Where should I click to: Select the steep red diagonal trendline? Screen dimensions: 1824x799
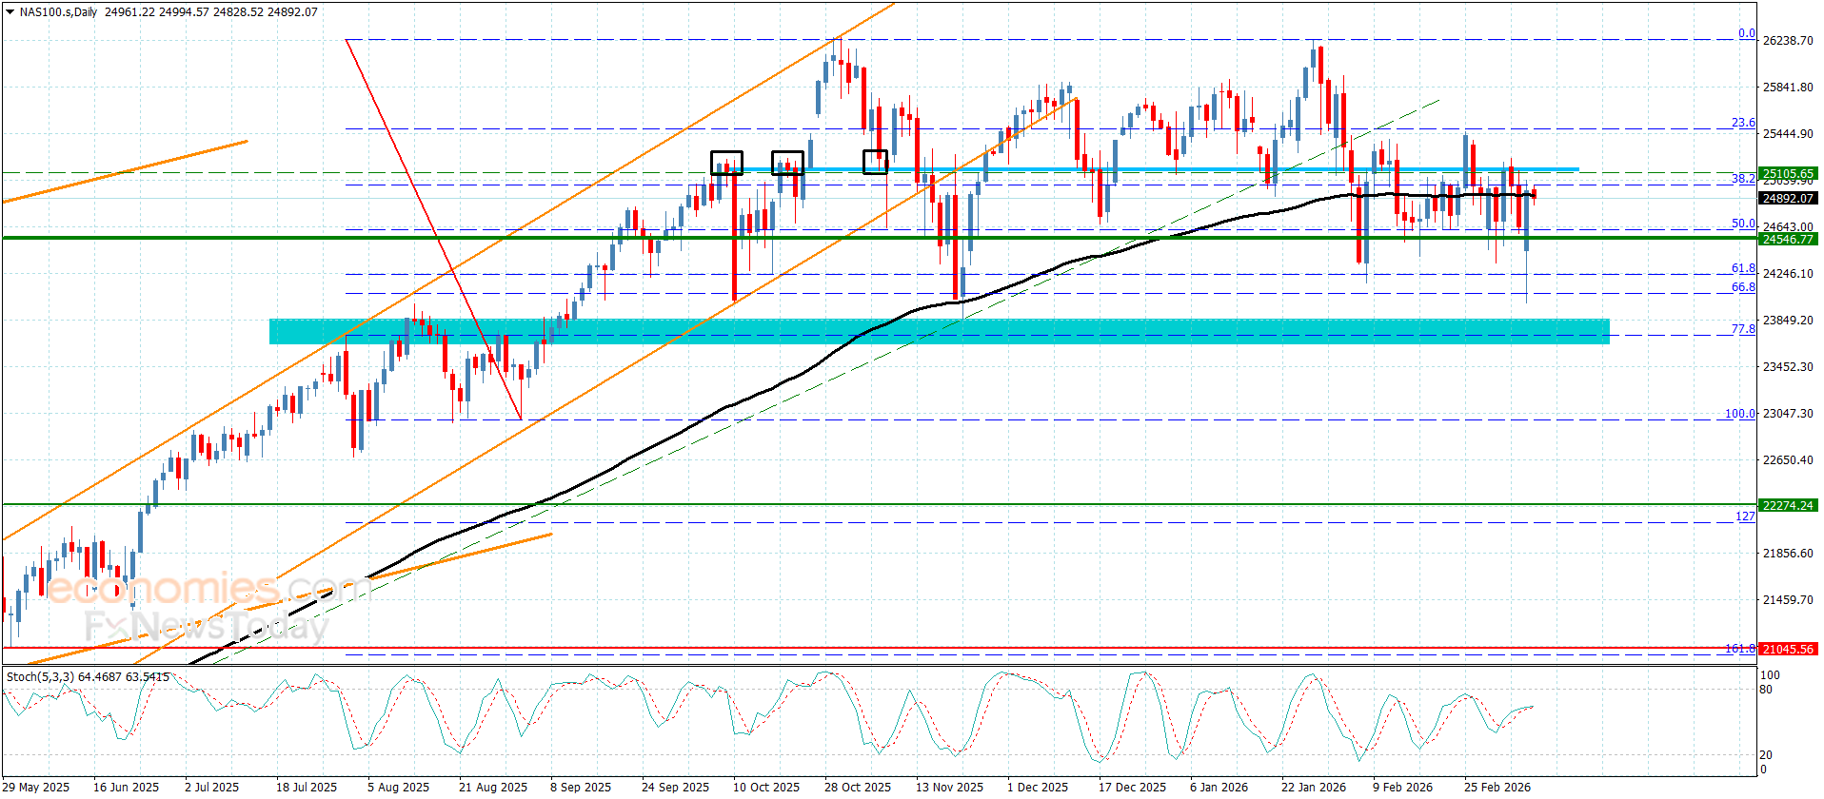click(434, 229)
